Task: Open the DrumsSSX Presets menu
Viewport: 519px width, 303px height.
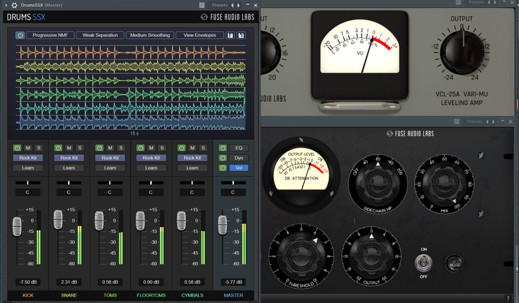Action: [x=220, y=5]
